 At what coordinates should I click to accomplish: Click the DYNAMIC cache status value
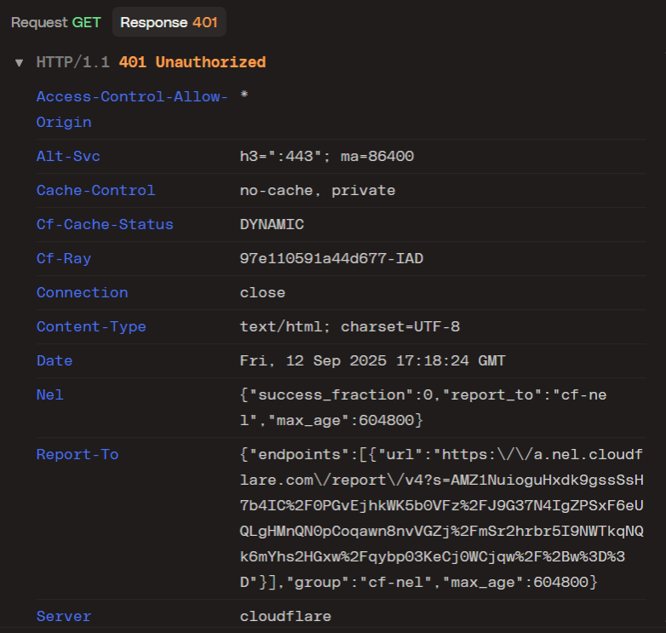[272, 225]
